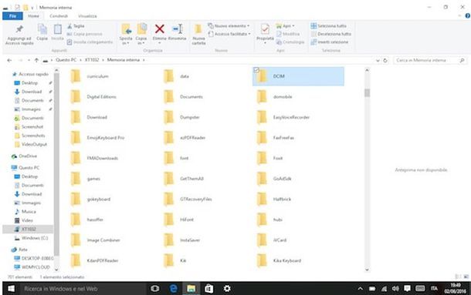The height and width of the screenshot is (295, 471).
Task: Click the search magnifier icon
Action: pos(462,60)
